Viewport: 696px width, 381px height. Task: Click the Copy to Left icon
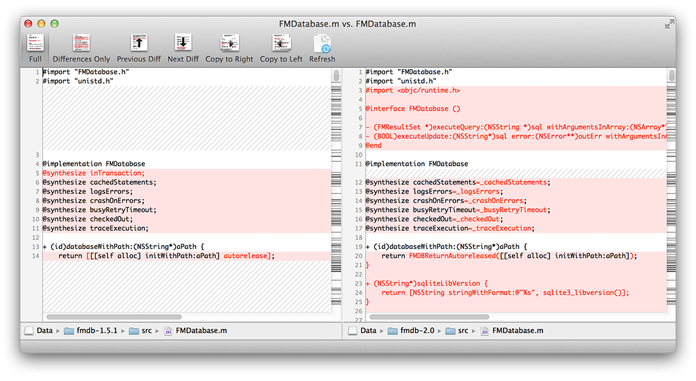click(x=281, y=47)
